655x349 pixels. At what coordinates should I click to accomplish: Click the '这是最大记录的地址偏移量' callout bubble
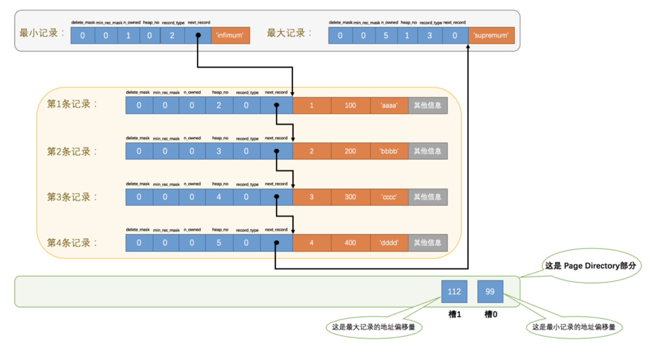pyautogui.click(x=373, y=327)
